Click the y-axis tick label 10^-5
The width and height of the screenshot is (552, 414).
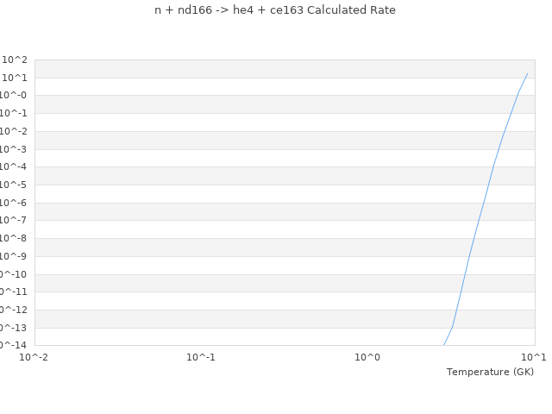(x=13, y=185)
